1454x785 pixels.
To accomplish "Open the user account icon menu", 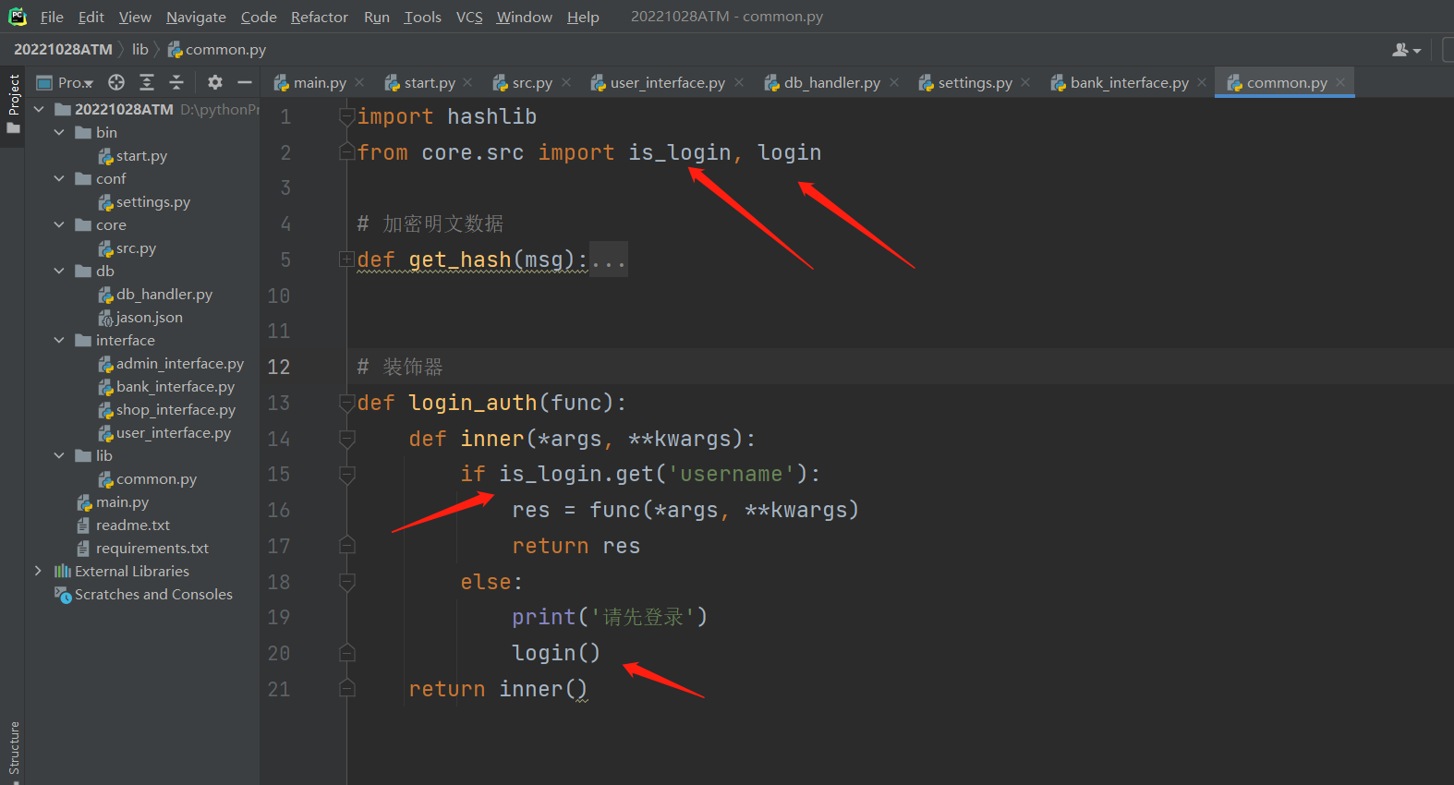I will [1406, 50].
